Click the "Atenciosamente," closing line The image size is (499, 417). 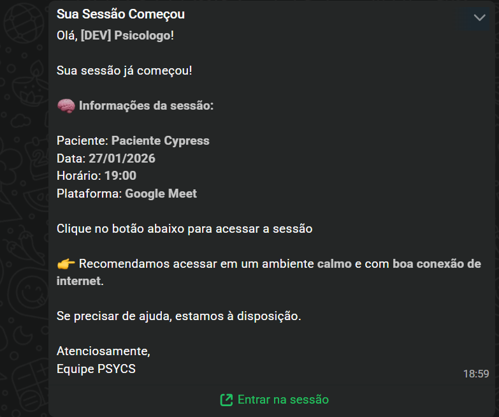[x=103, y=351]
